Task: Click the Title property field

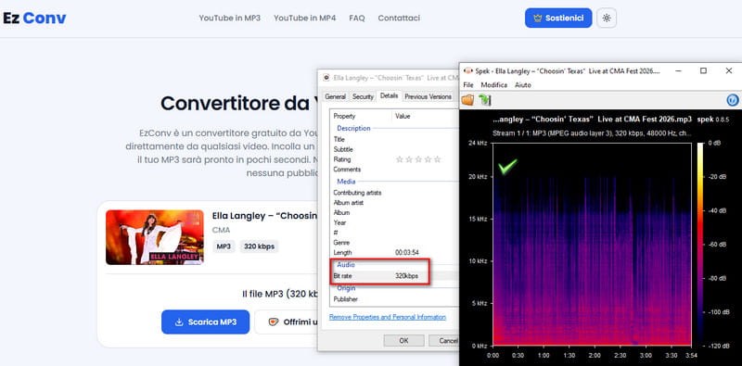Action: (x=394, y=140)
